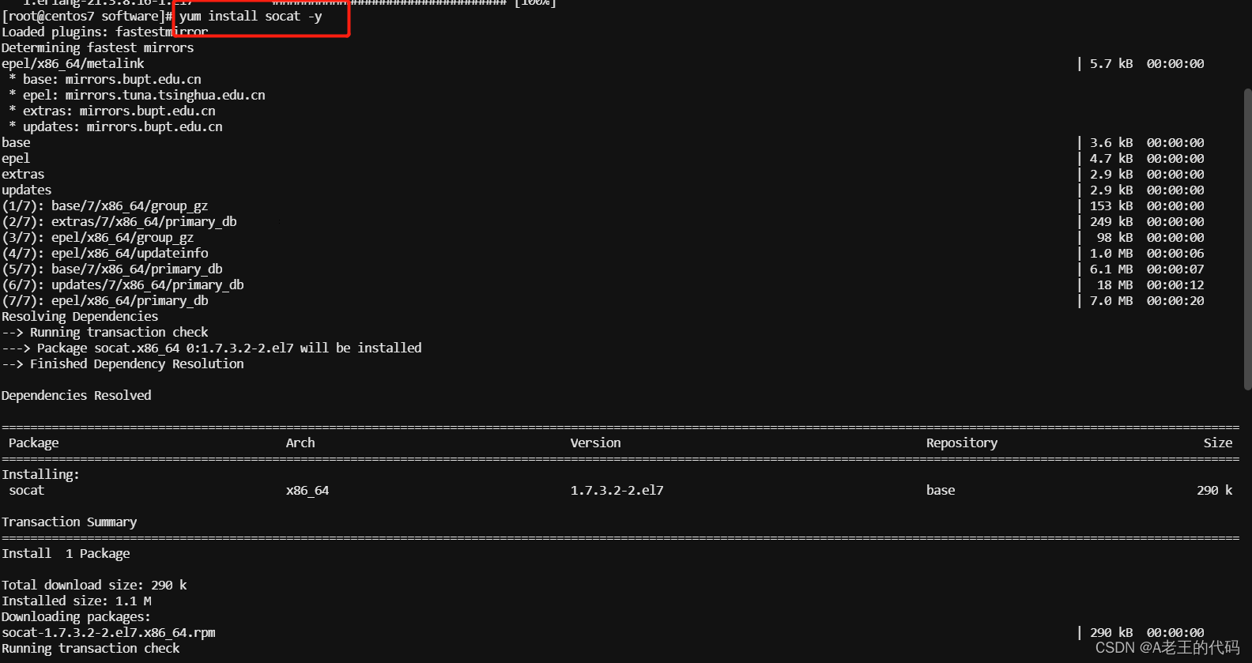1252x663 pixels.
Task: Click the '(1/7): base/7/x86_64/group_gz' line
Action: [104, 205]
